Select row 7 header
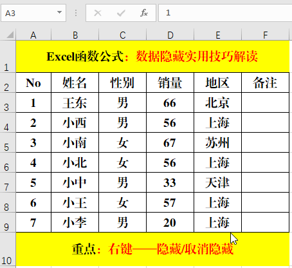The image size is (292, 268). [x=8, y=182]
